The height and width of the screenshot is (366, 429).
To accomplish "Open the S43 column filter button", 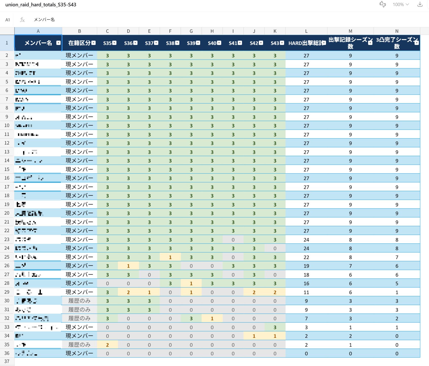I will pos(282,43).
